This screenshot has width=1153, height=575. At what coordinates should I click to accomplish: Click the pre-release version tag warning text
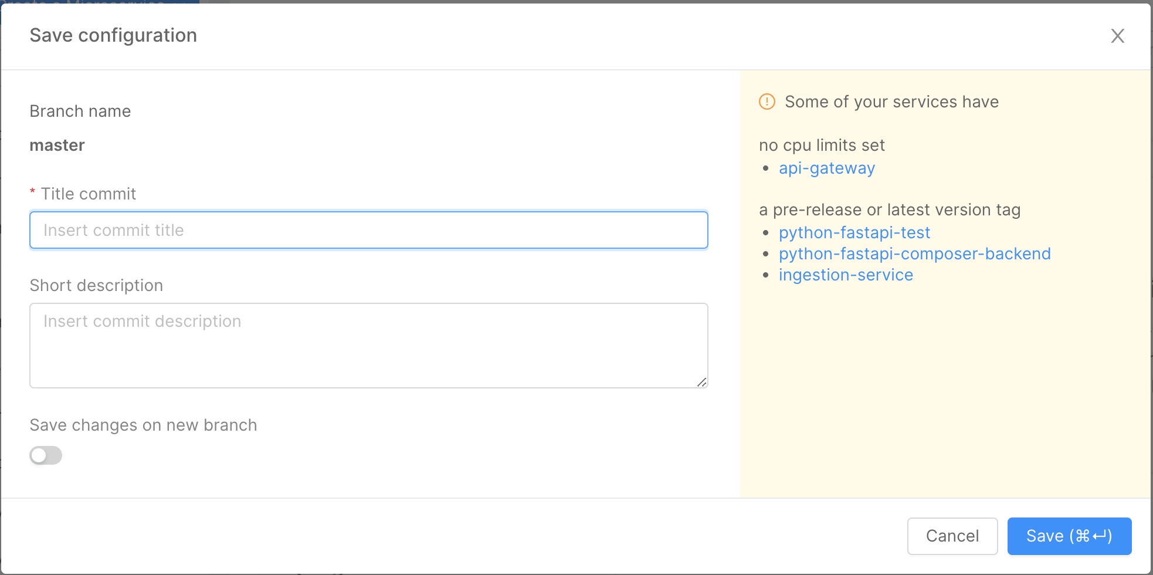click(x=891, y=209)
